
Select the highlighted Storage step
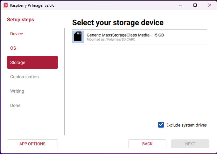32,62
